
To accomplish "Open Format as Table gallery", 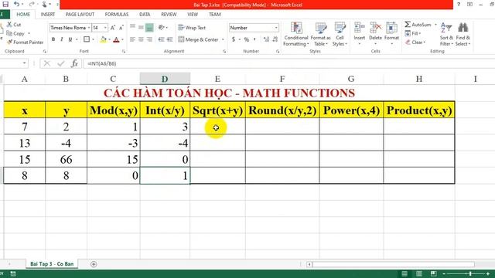I will coord(321,34).
